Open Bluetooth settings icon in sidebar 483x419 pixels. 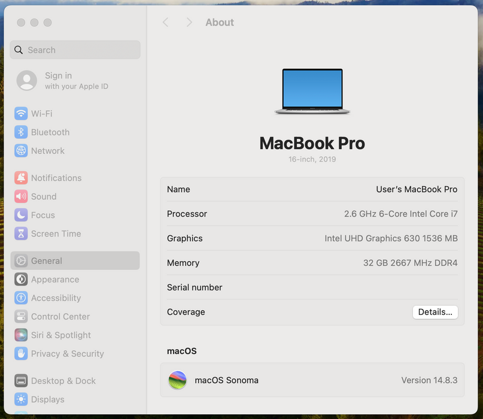21,132
